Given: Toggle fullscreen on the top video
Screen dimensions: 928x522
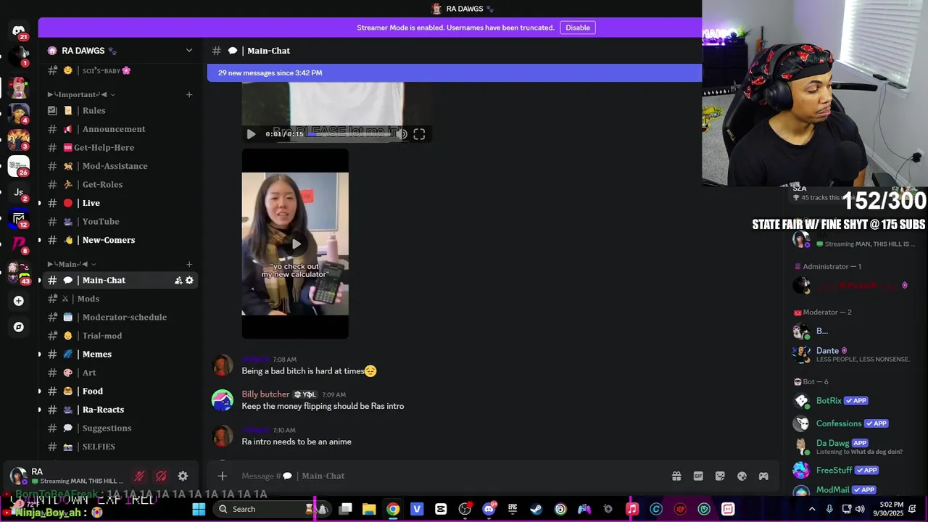Looking at the screenshot, I should [419, 134].
